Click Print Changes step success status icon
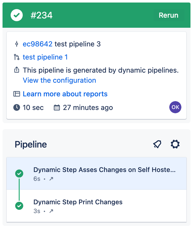192x230 pixels. pos(19,206)
